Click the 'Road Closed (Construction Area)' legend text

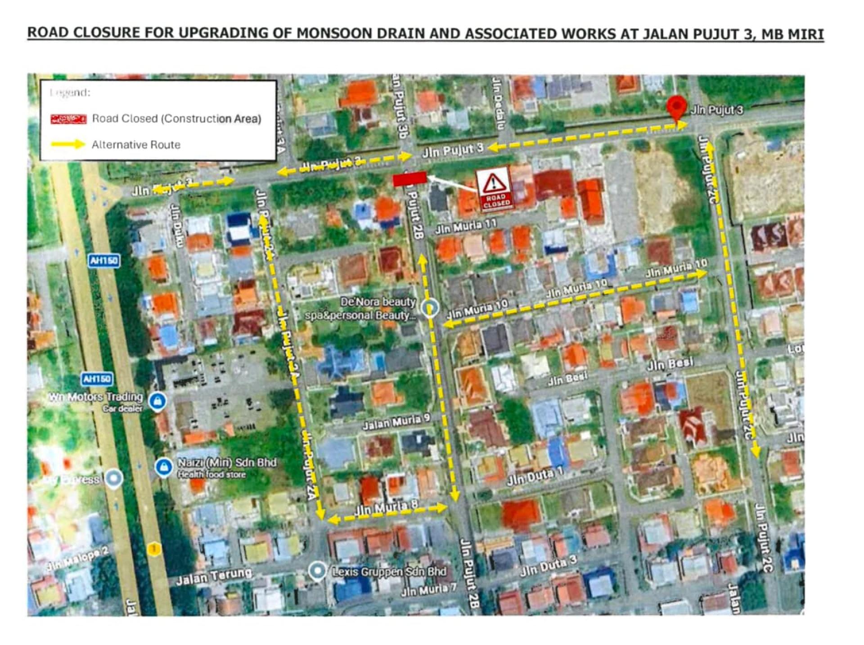(176, 119)
